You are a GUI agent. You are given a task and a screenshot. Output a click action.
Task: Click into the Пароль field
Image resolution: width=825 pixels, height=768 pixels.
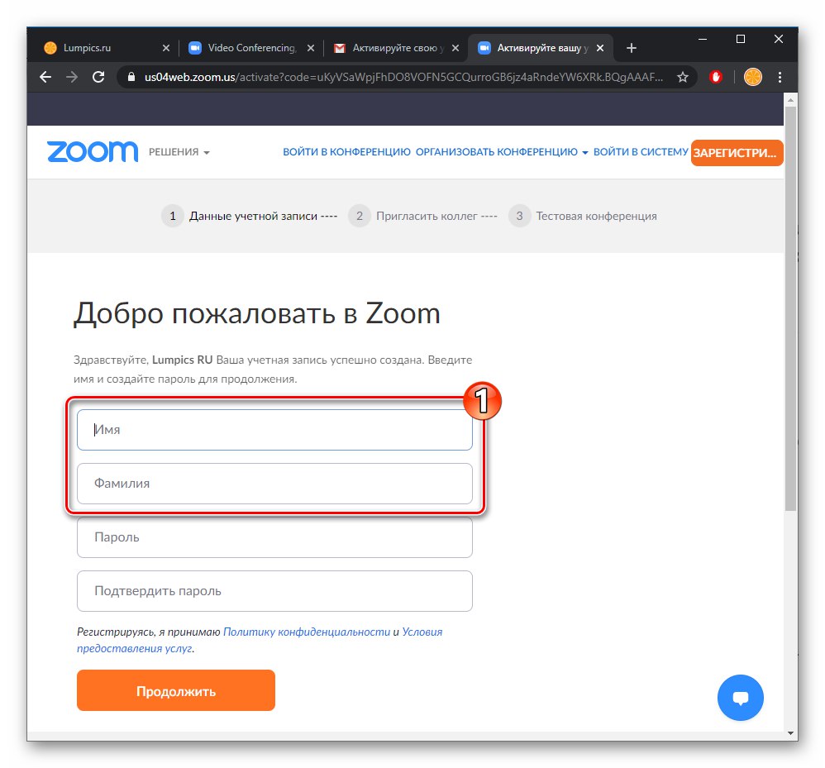(x=274, y=537)
